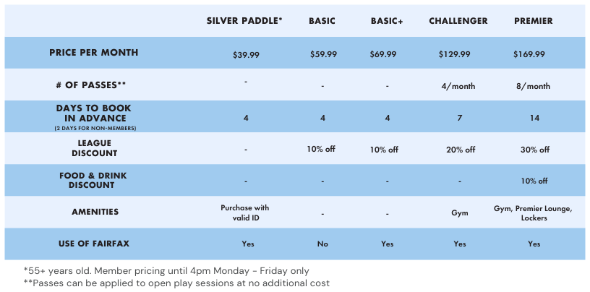The width and height of the screenshot is (590, 292).
Task: Click the Premier plan header
Action: (534, 21)
